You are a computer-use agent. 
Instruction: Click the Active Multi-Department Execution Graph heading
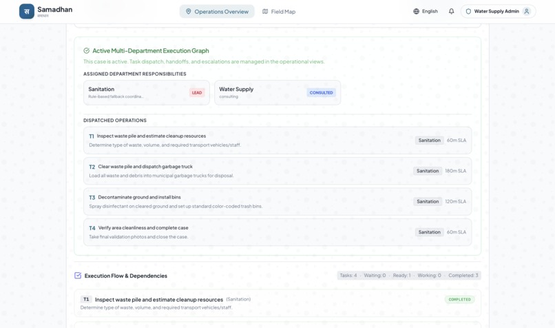pos(150,51)
